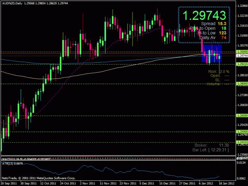Screen dimensions: 248x186
Task: Click the 23 Nov 2011 date label
Action: (128, 184)
